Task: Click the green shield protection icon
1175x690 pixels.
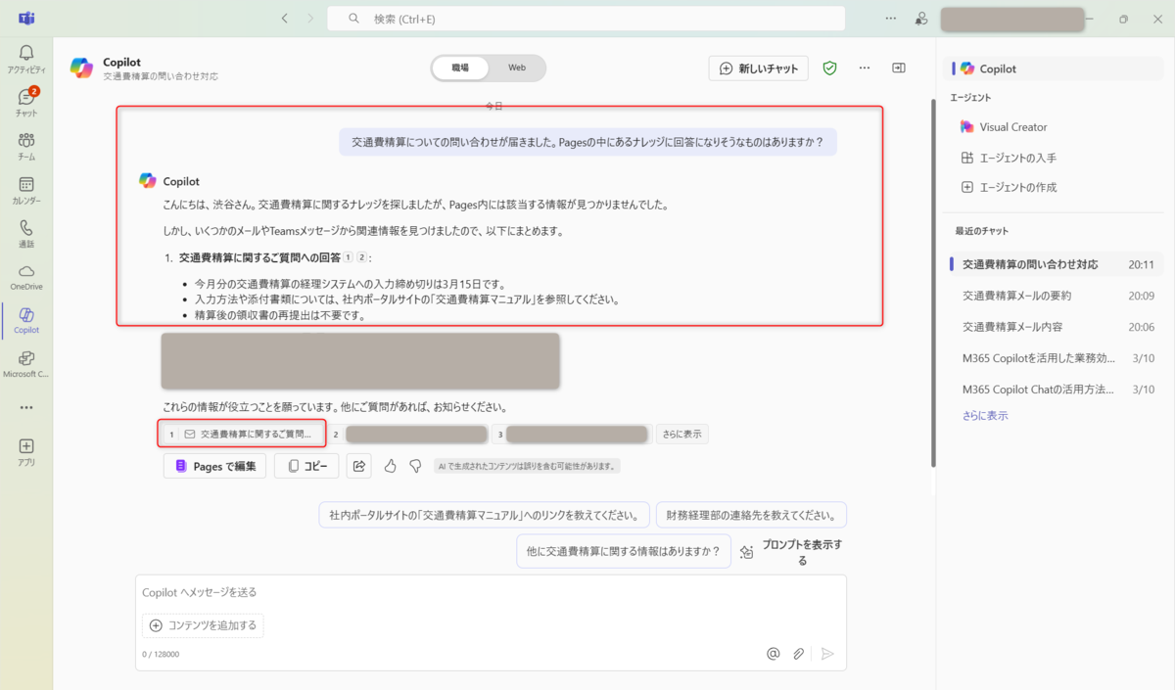Action: (829, 69)
